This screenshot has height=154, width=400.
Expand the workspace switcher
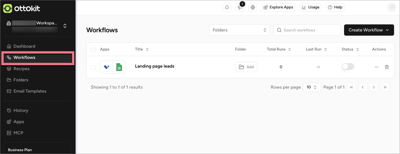65,26
